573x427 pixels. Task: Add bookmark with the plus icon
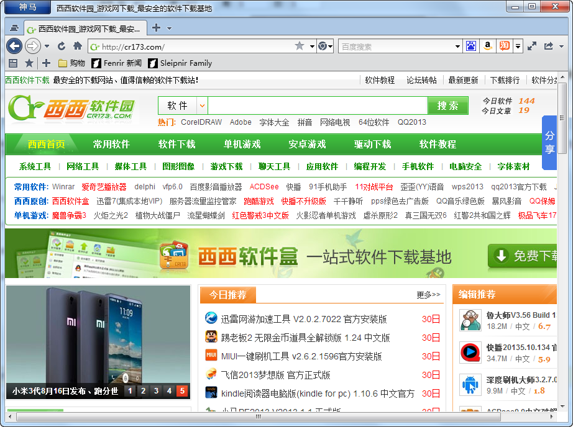pos(46,63)
